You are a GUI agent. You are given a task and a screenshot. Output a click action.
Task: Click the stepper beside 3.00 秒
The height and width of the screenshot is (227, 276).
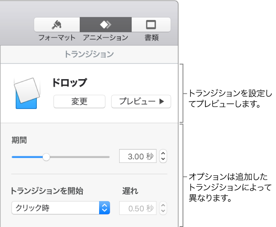click(163, 156)
